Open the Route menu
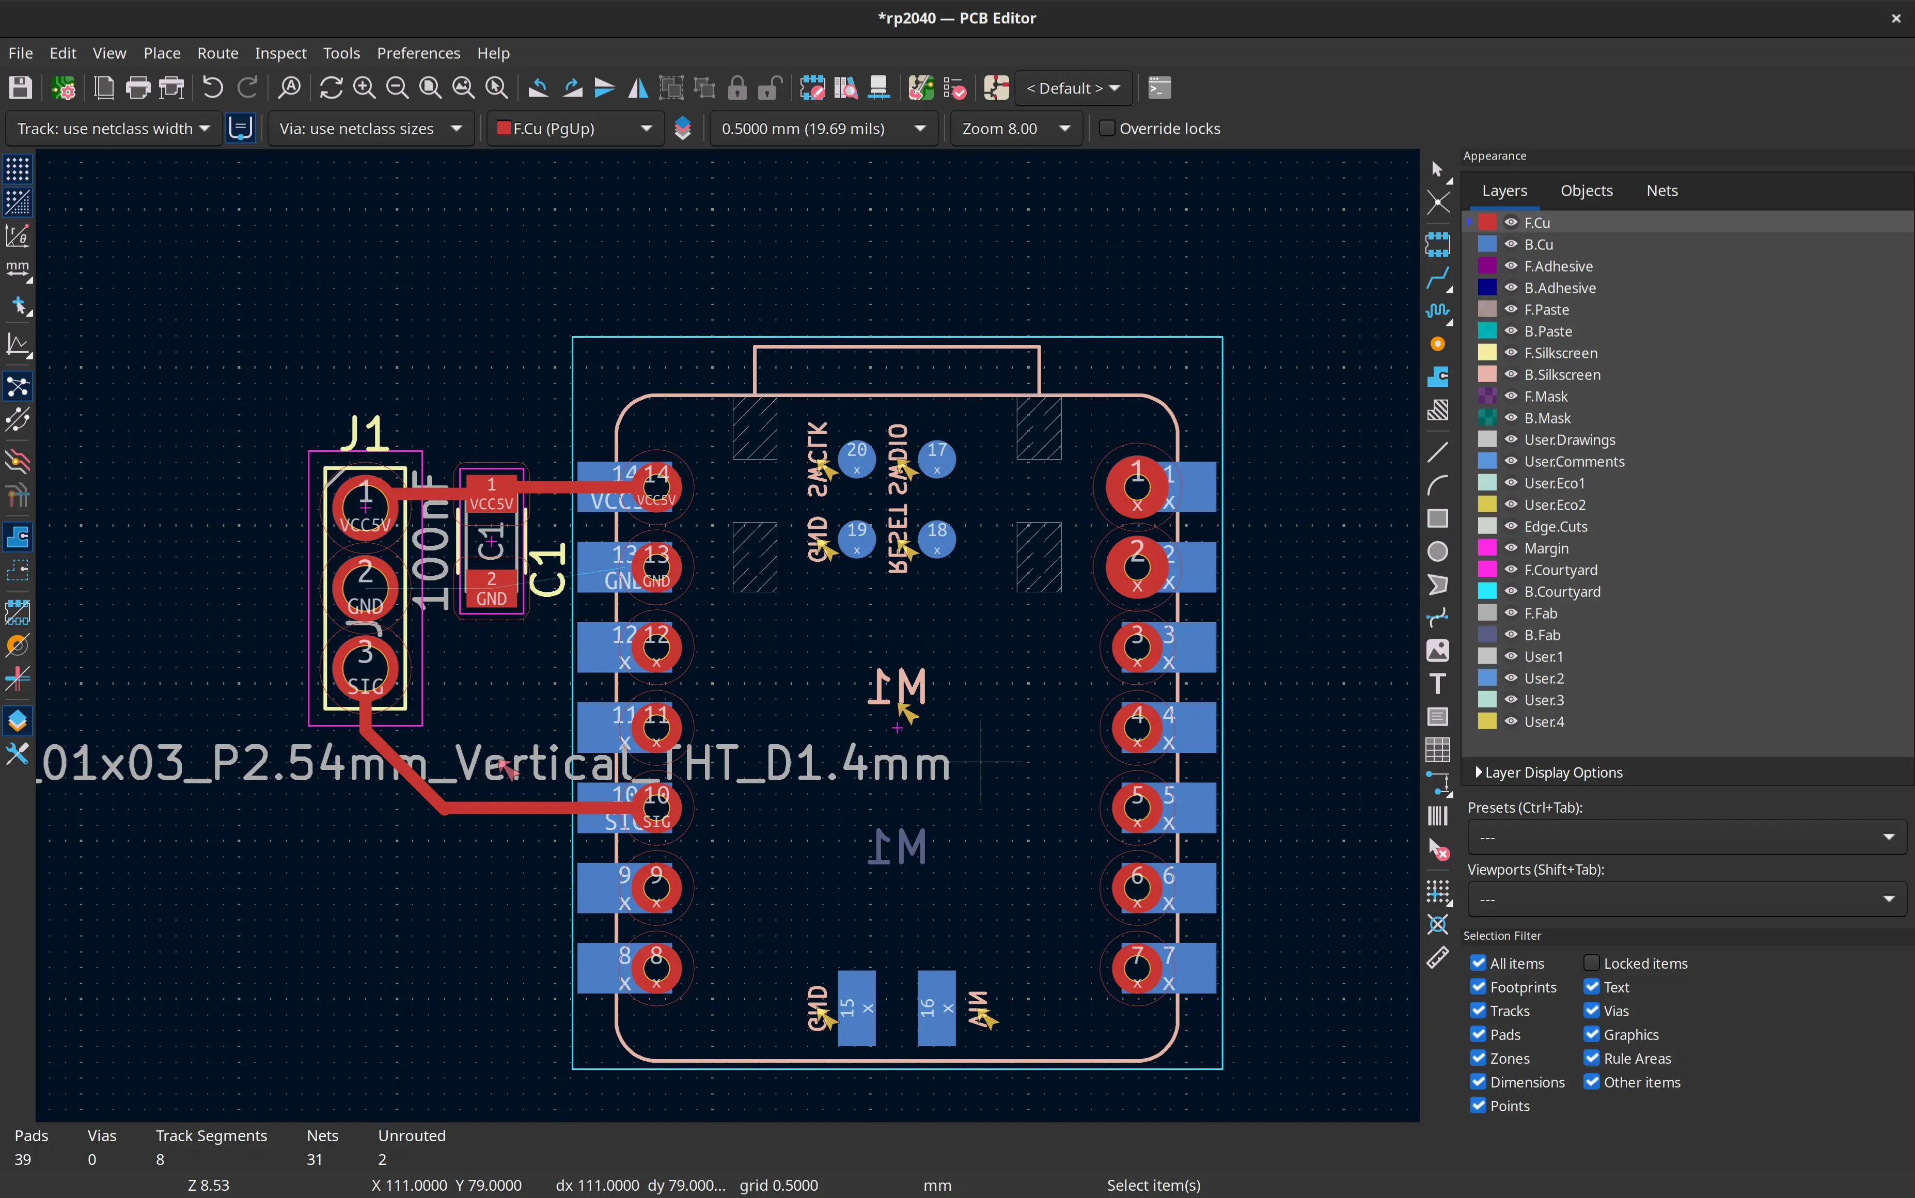The image size is (1915, 1198). 217,53
